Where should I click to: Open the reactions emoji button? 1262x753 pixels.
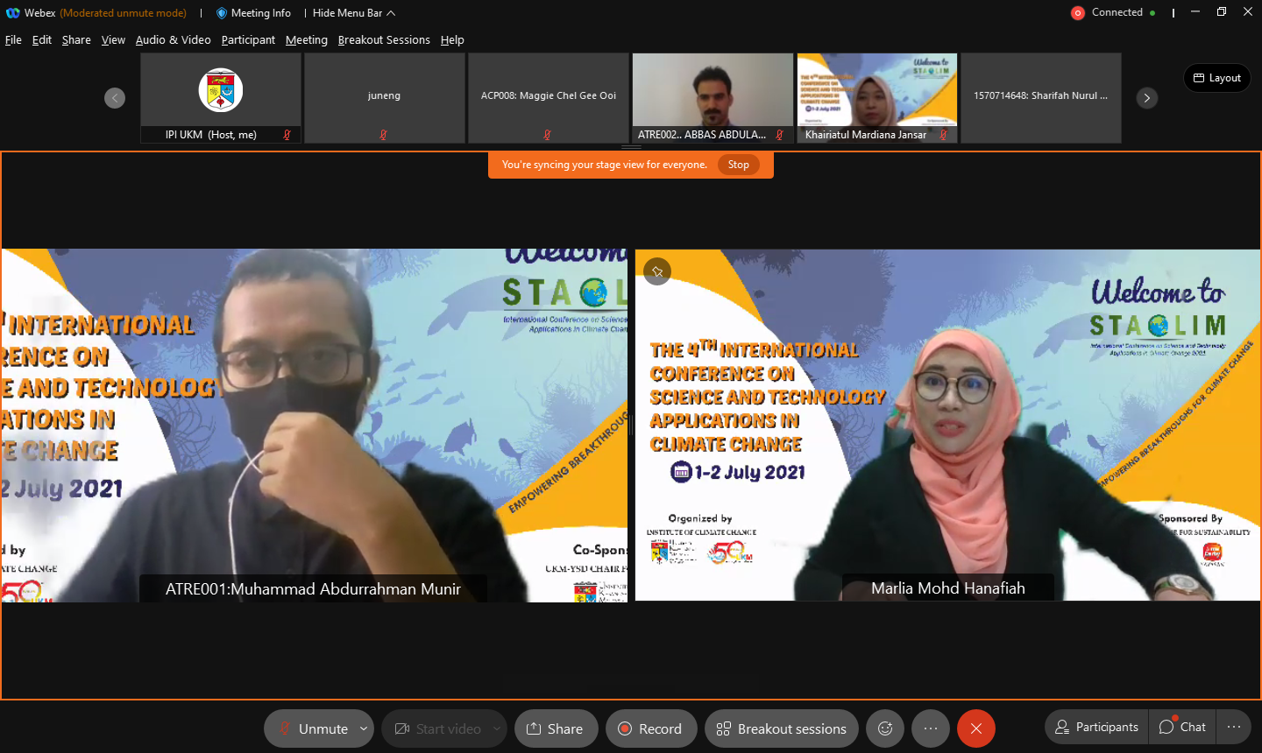[885, 728]
